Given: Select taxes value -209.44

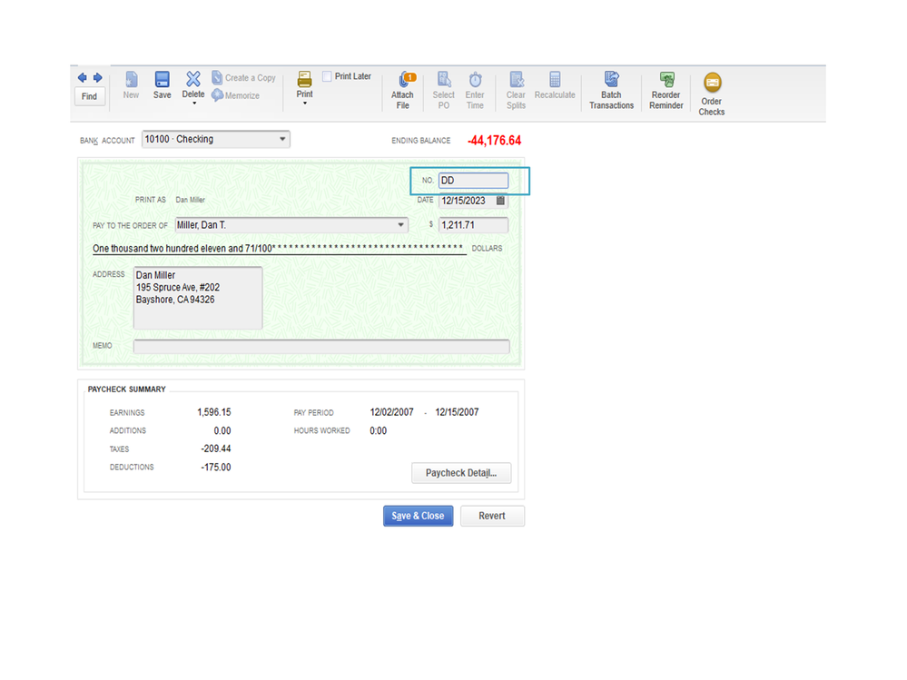Looking at the screenshot, I should point(216,448).
